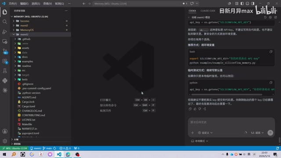The width and height of the screenshot is (281, 158).
Task: Give thumbs down to response
Action: [200, 109]
